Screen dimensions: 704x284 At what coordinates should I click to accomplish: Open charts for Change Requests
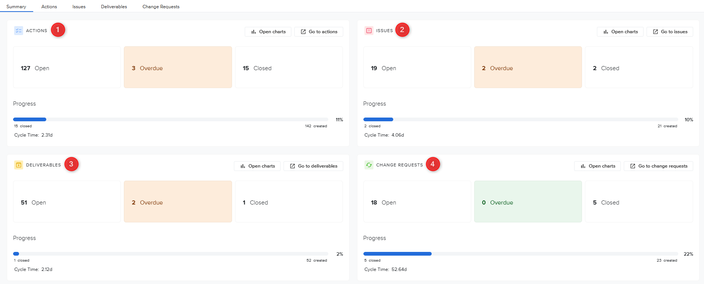tap(597, 166)
